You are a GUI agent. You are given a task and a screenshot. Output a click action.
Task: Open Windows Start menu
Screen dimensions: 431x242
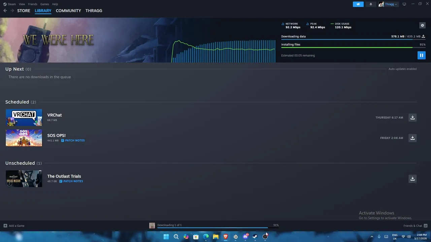[x=166, y=237]
